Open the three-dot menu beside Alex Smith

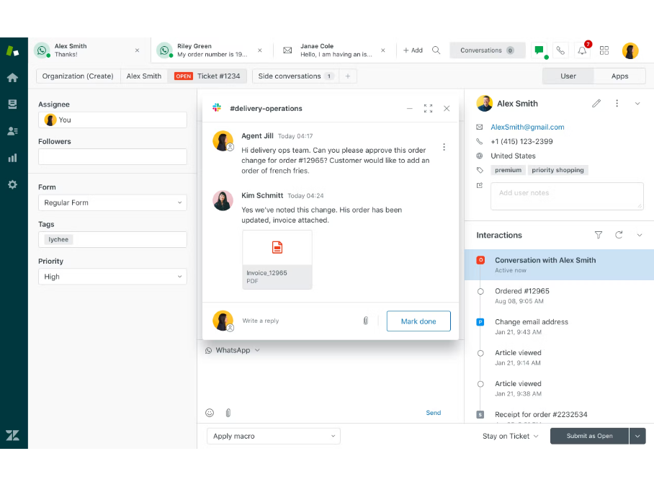coord(617,104)
